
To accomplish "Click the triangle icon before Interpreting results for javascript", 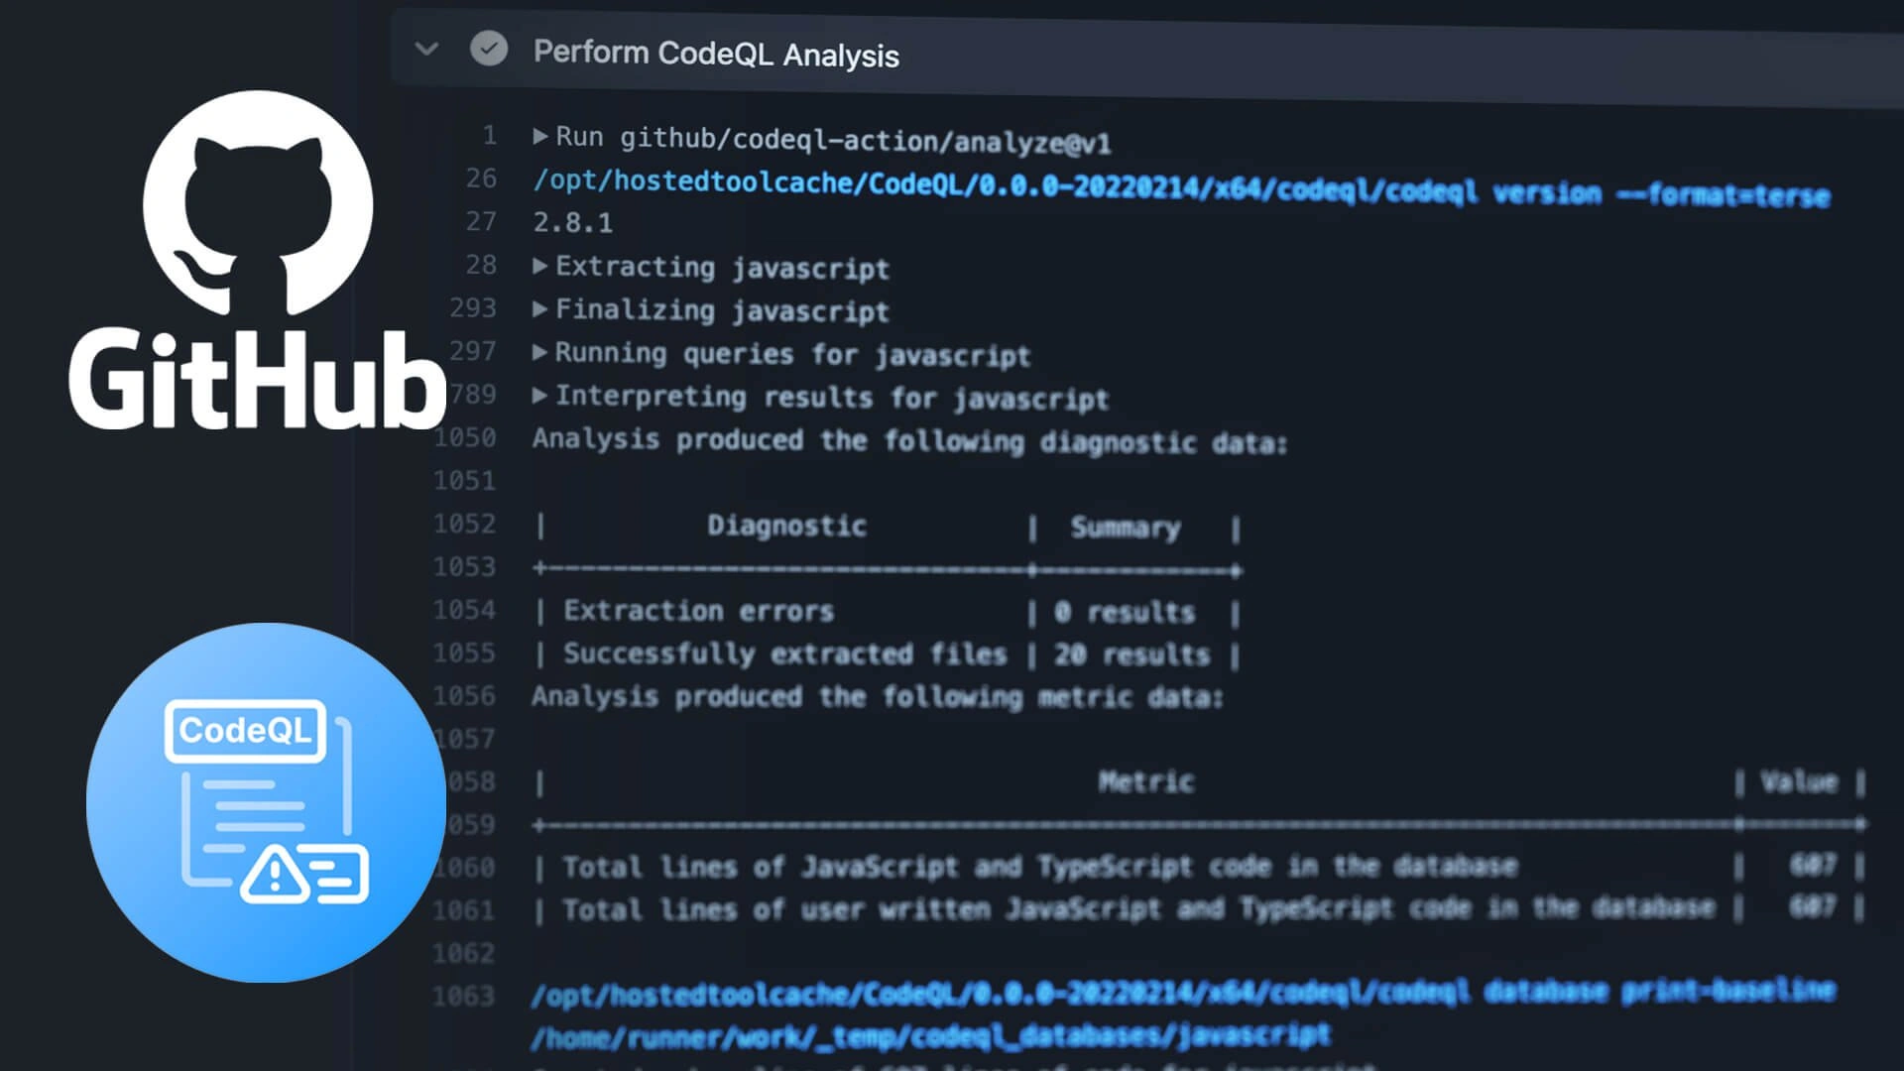I will coord(540,397).
